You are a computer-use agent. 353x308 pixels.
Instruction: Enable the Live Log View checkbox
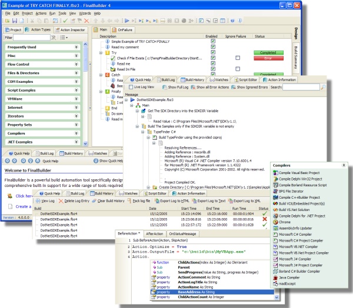click(131, 87)
